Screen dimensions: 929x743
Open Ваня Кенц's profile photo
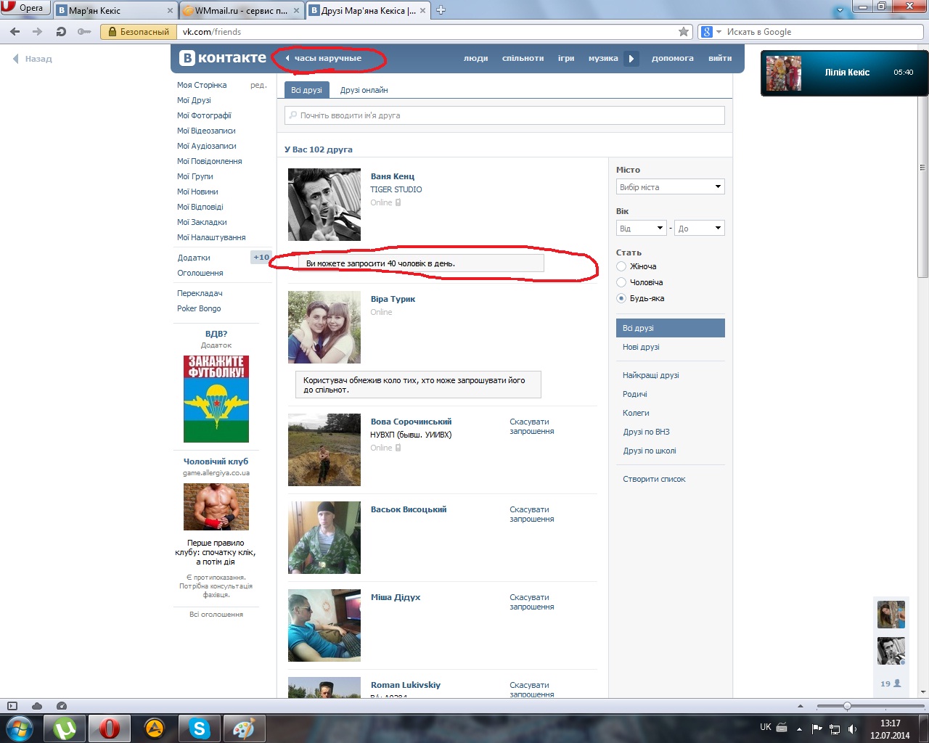(324, 205)
